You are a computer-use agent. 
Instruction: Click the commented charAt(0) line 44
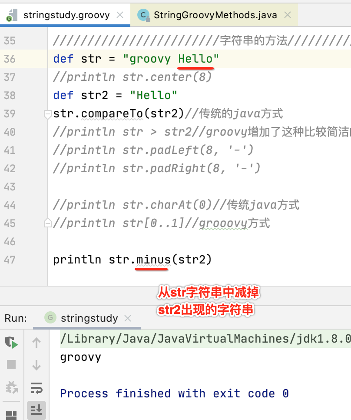[176, 205]
